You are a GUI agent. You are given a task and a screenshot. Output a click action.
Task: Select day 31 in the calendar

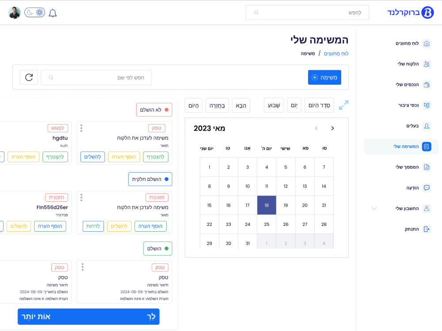click(x=248, y=243)
